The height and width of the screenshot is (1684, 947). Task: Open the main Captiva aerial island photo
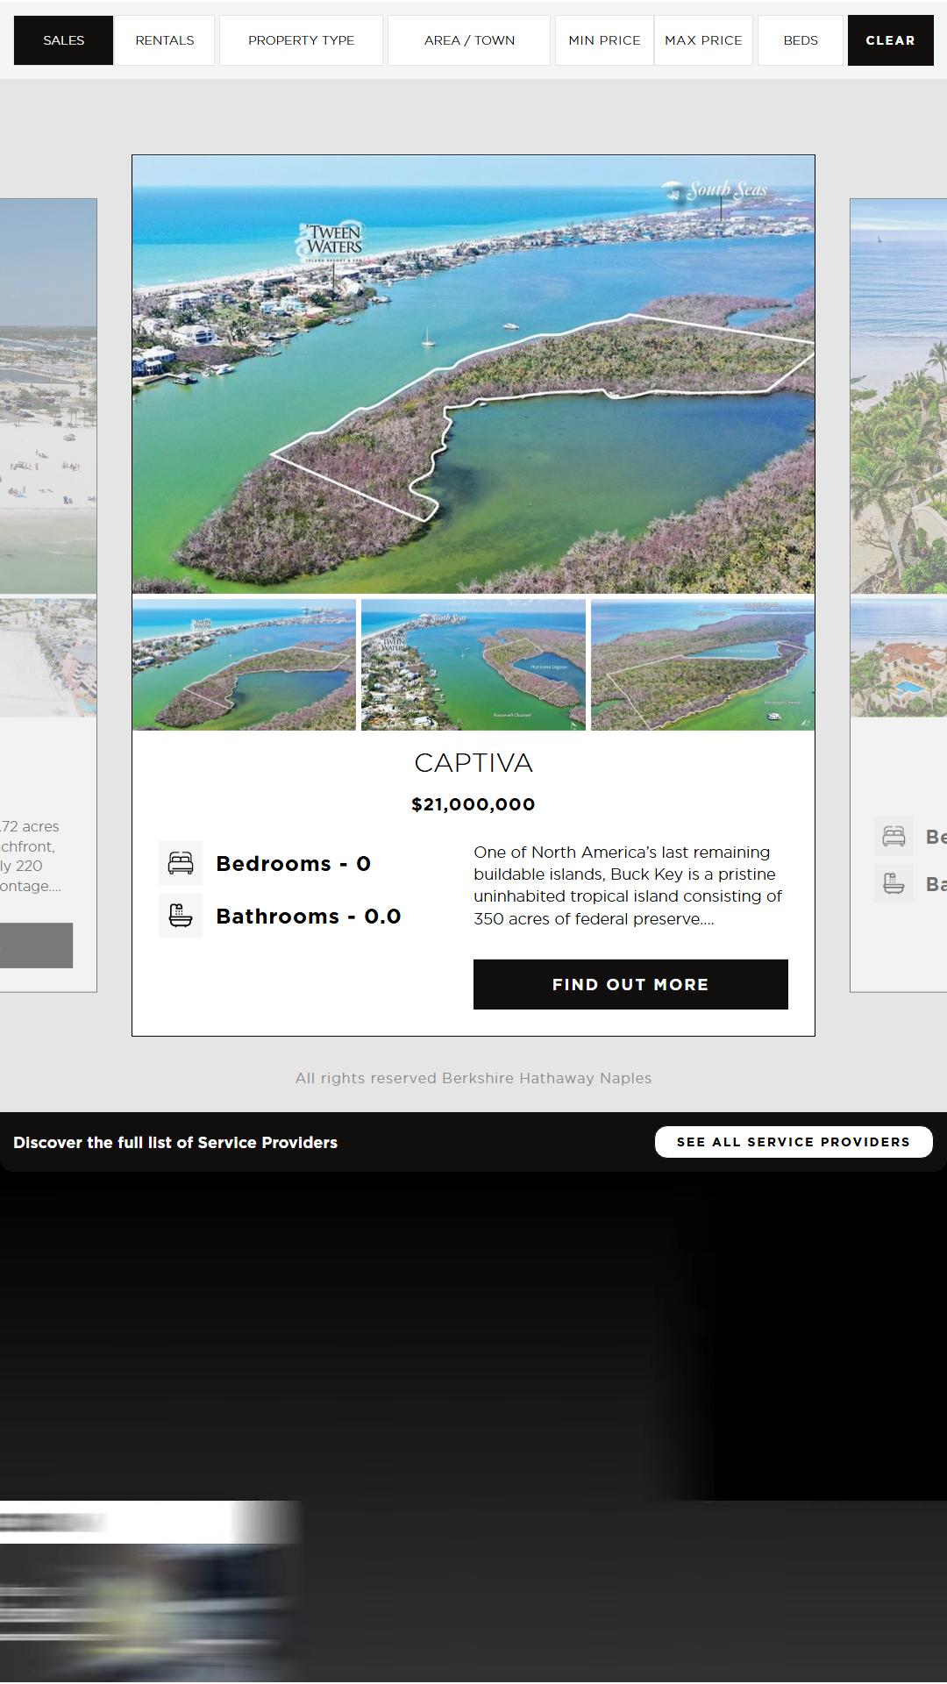[x=473, y=375]
